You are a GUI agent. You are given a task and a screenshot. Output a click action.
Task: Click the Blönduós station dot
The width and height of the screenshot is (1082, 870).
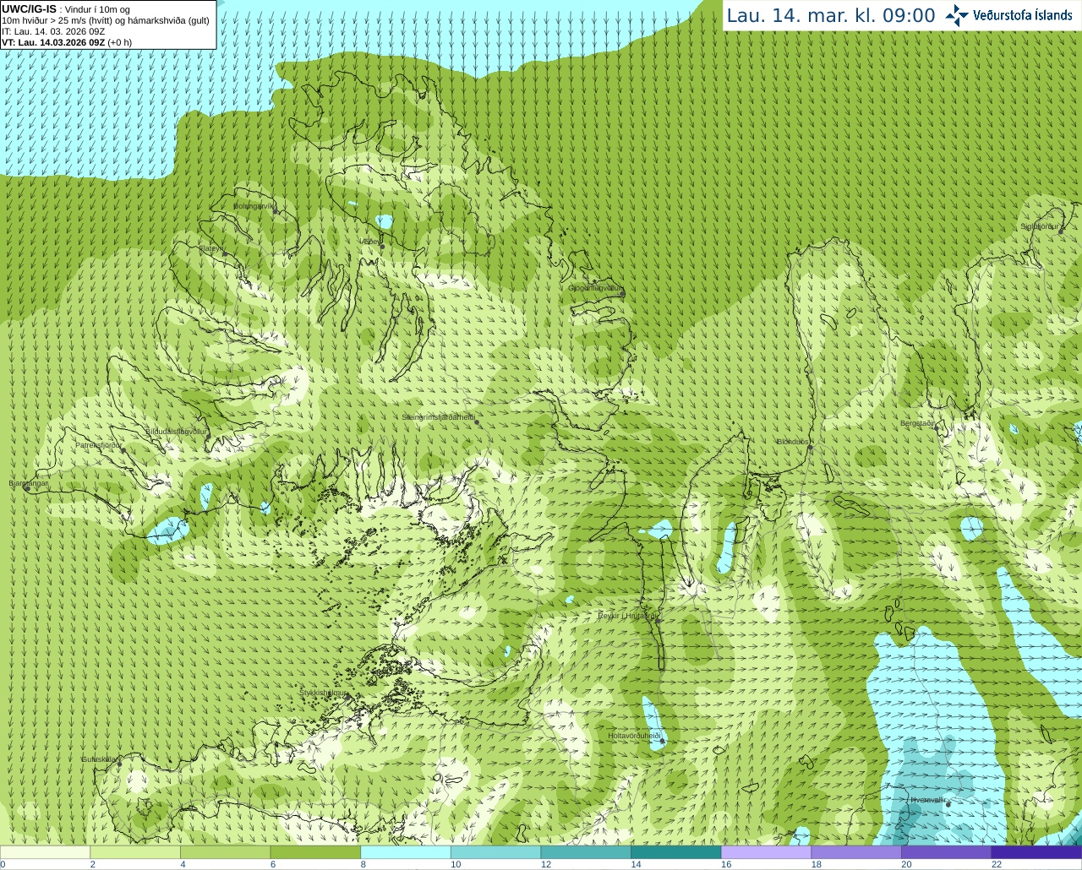(810, 447)
